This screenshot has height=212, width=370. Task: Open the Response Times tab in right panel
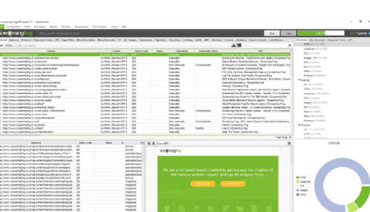pyautogui.click(x=336, y=40)
